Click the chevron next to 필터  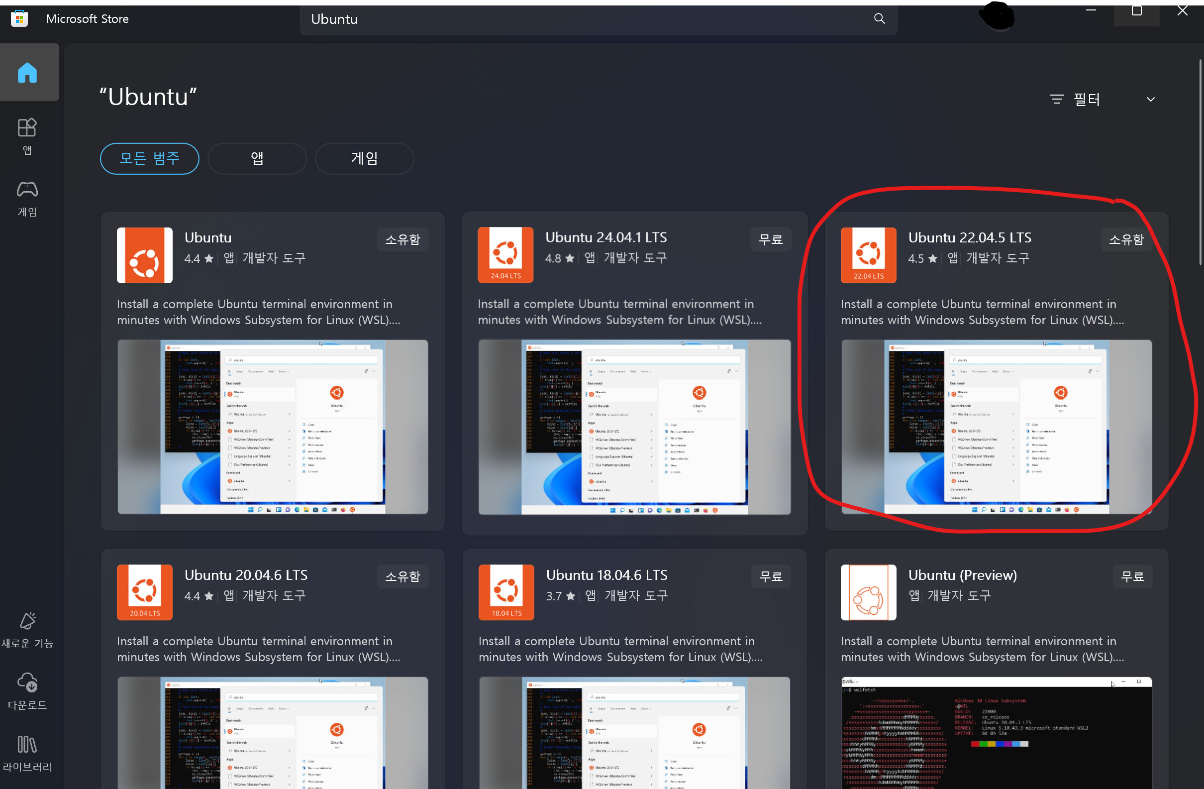point(1150,99)
